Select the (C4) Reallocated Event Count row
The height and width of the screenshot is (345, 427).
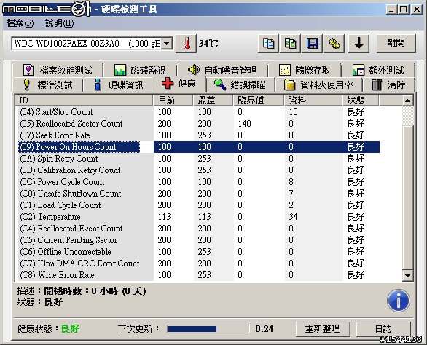[x=199, y=229]
